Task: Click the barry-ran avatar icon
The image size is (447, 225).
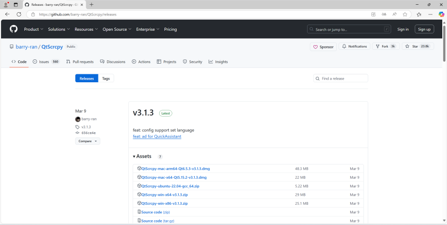Action: 78,119
